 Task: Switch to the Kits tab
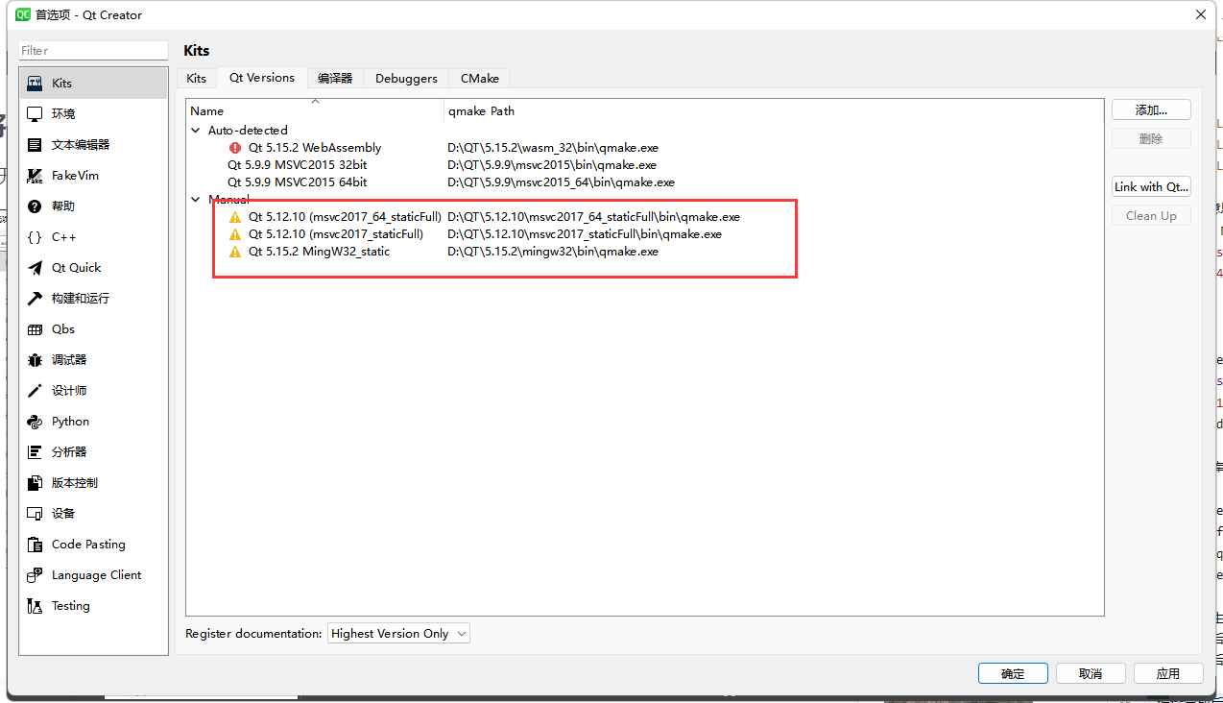196,79
